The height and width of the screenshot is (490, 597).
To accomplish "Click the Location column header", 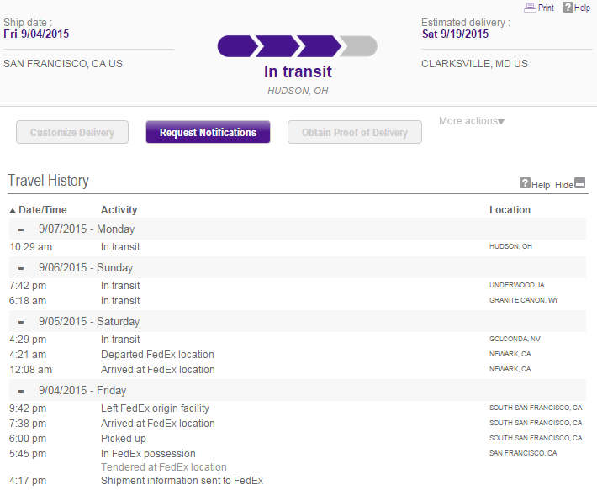I will tap(510, 210).
